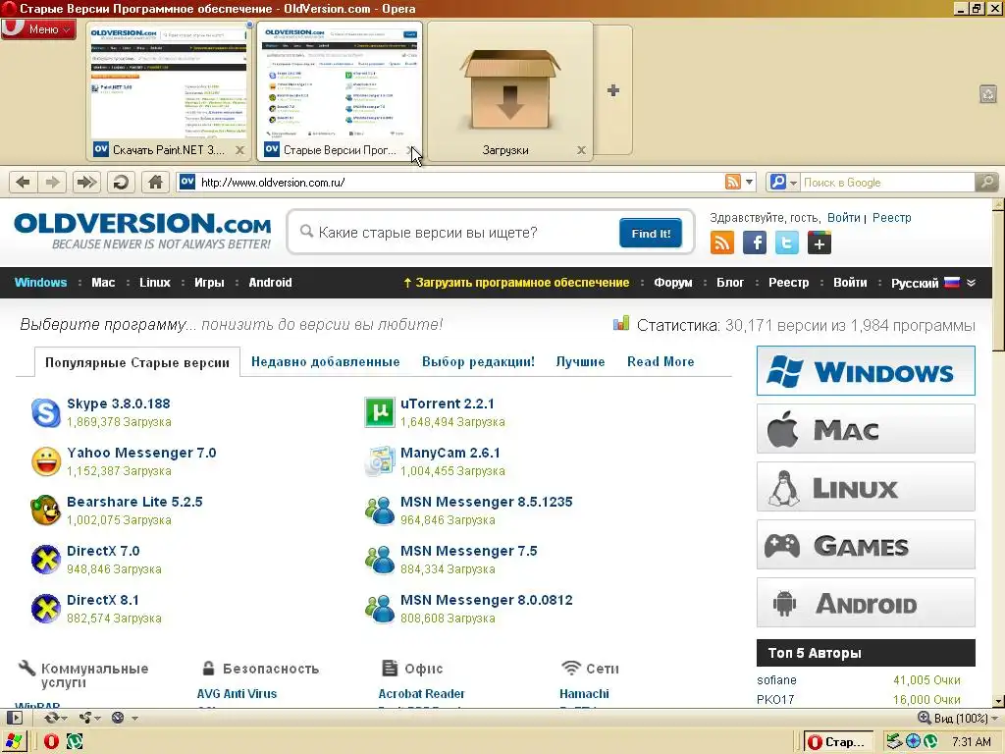Click the Google search magnifier button

[987, 182]
